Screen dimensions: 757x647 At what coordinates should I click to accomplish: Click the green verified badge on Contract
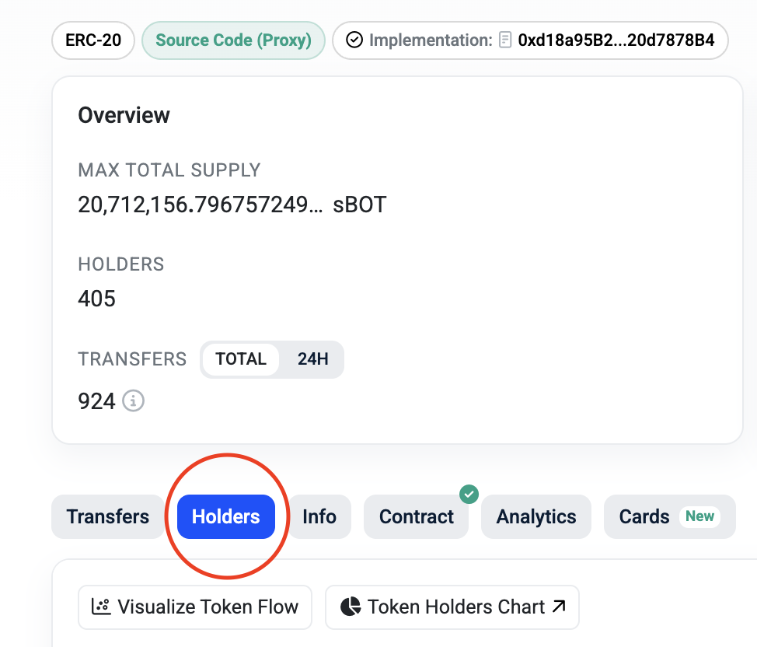(469, 494)
